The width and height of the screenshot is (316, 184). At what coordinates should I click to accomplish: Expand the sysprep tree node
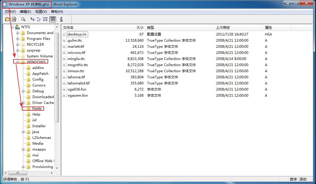[18, 50]
